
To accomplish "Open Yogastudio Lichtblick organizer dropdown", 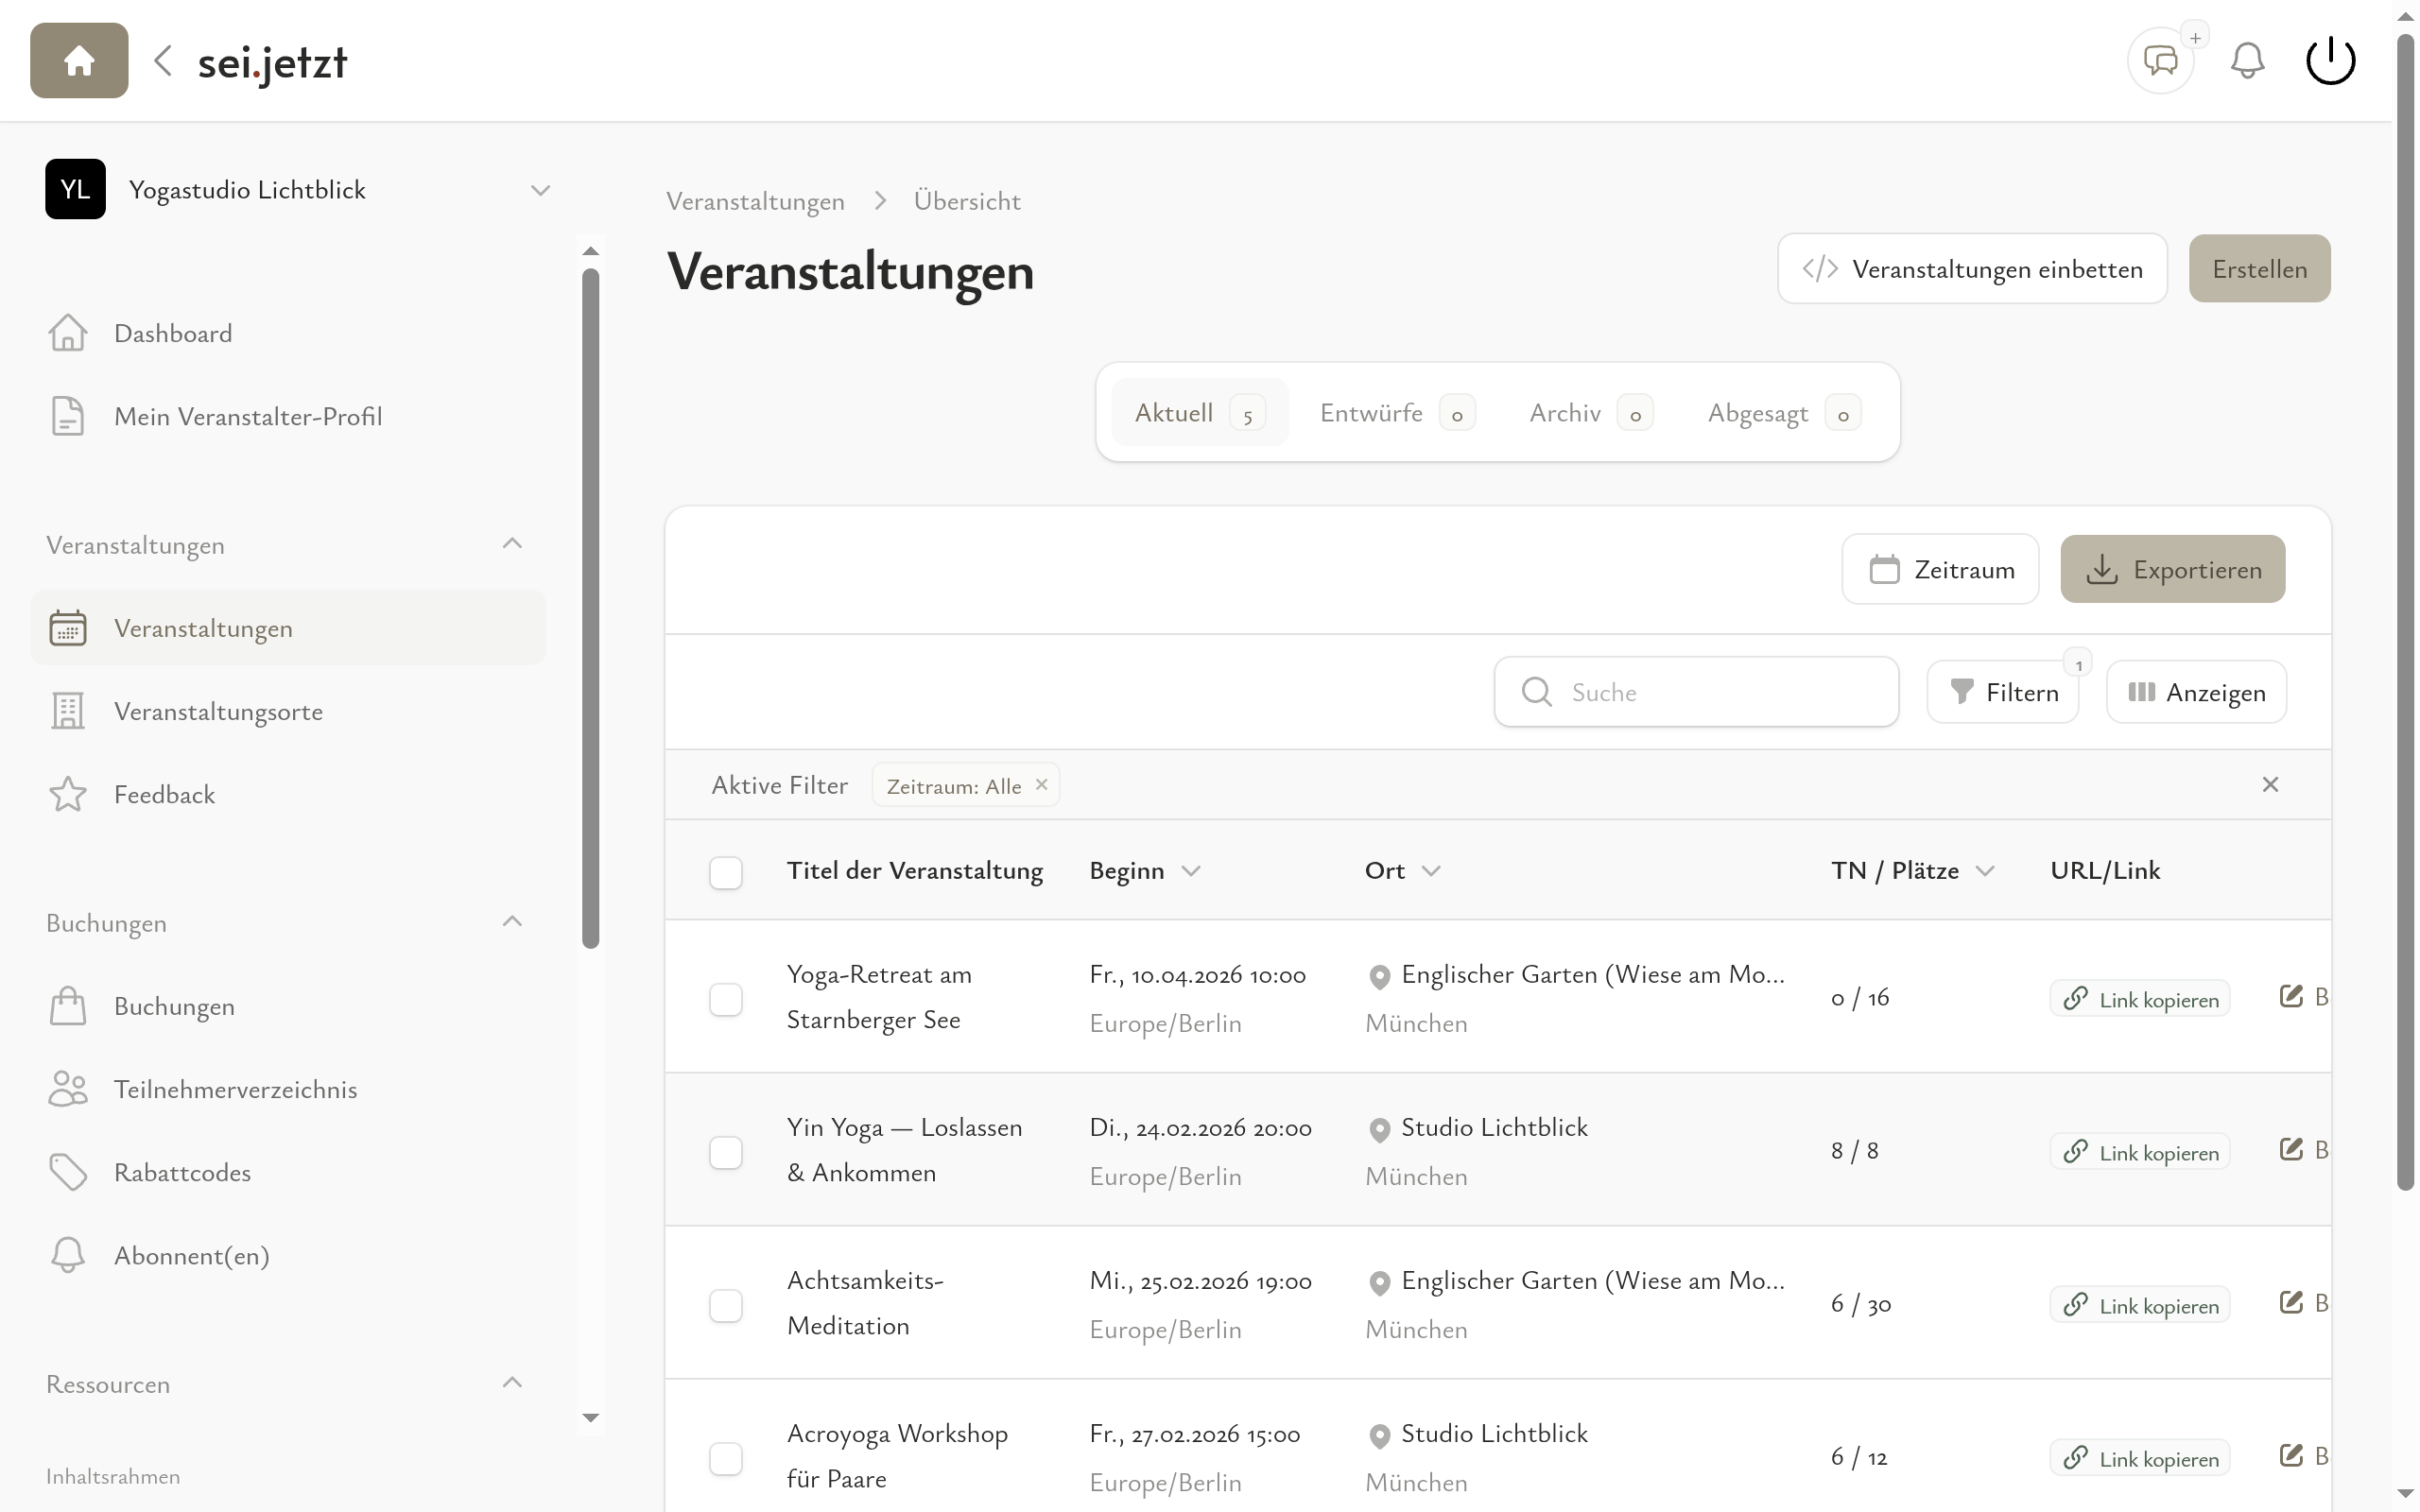I will click(540, 190).
